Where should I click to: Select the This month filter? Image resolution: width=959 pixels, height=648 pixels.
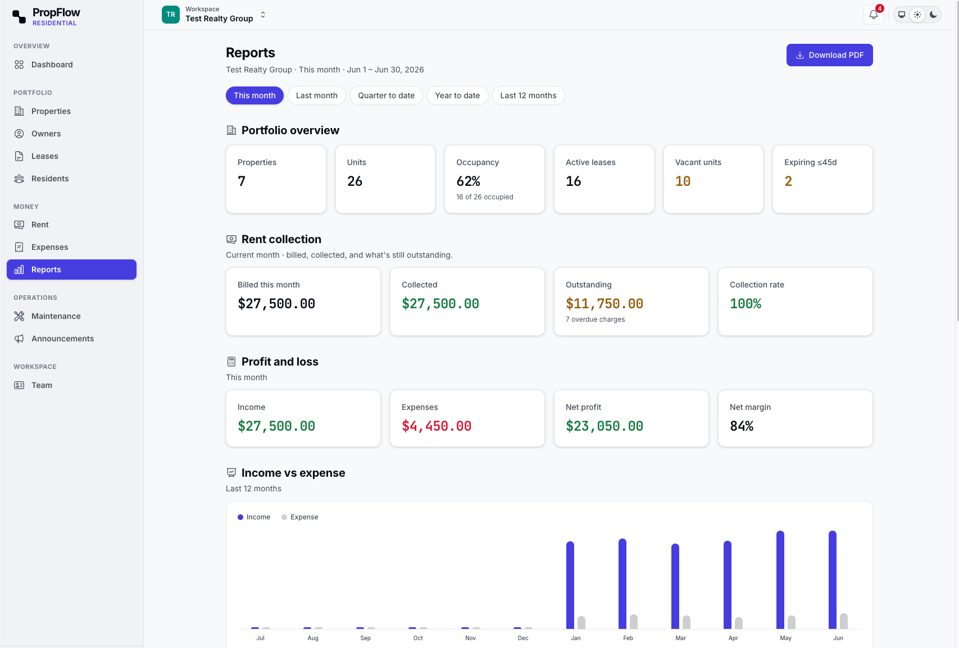click(x=254, y=95)
